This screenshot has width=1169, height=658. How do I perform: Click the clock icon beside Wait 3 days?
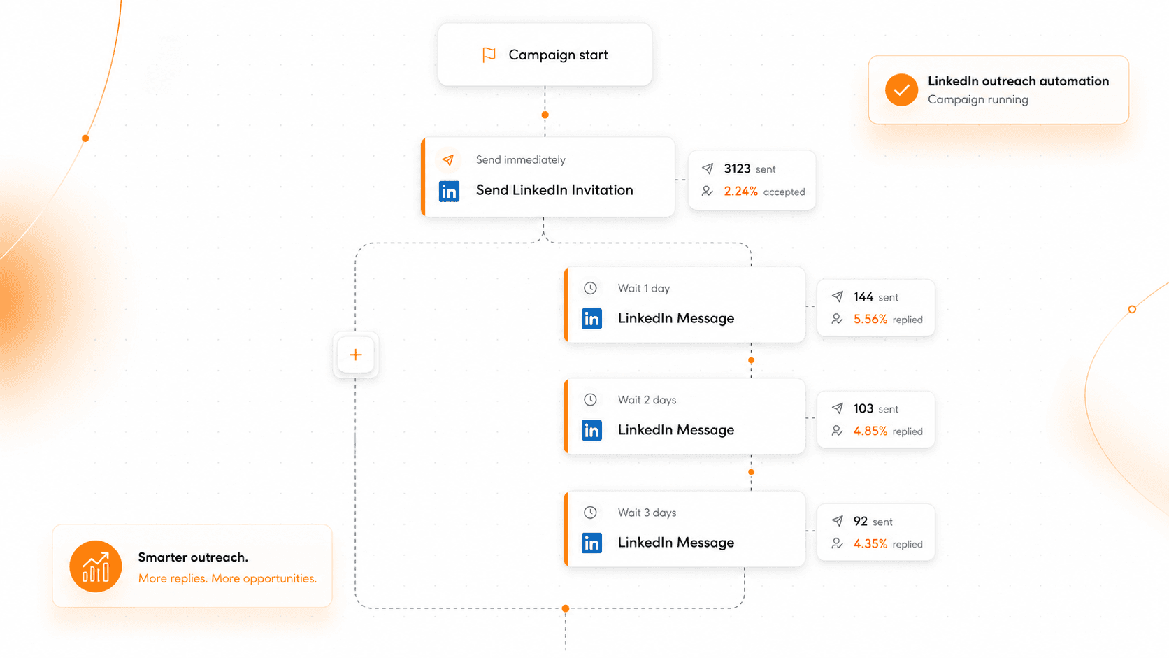[590, 513]
